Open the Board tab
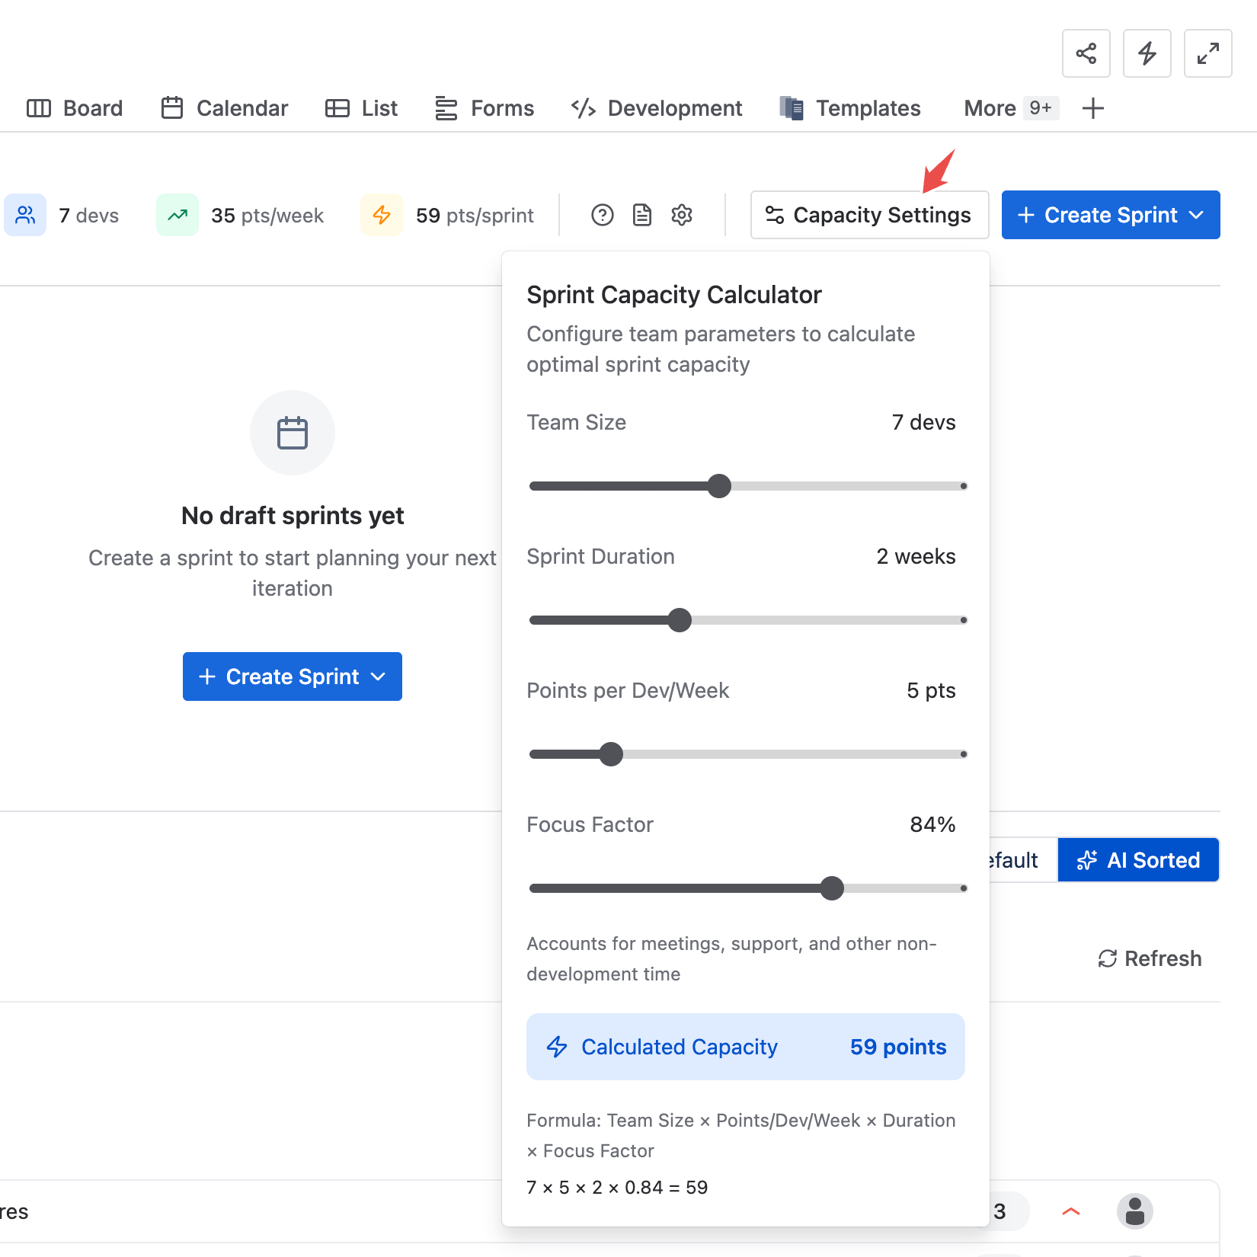The image size is (1257, 1257). coord(75,108)
